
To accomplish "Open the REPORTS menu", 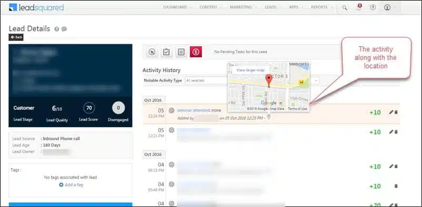I will 319,7.
